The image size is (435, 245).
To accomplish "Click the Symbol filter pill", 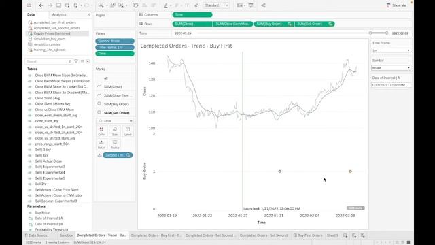I will tap(115, 41).
